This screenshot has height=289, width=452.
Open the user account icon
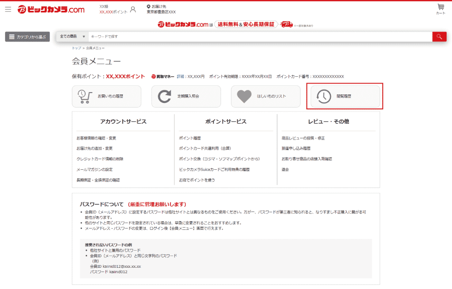click(x=133, y=9)
